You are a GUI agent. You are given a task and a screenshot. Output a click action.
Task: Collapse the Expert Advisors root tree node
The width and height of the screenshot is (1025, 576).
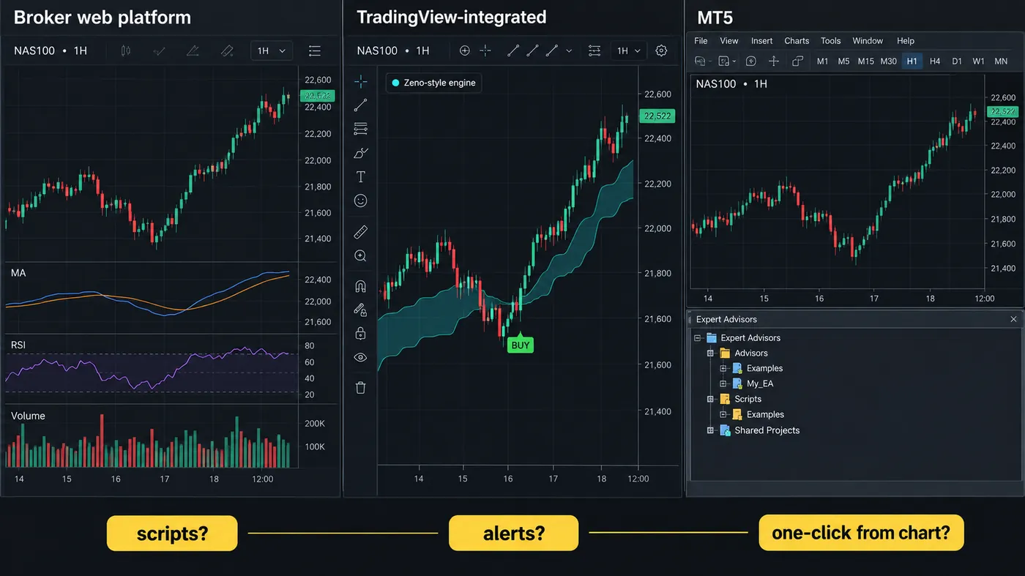pos(698,338)
